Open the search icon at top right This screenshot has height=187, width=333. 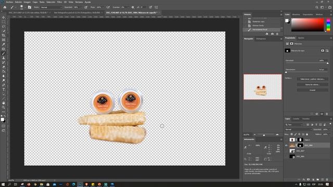pos(317,7)
